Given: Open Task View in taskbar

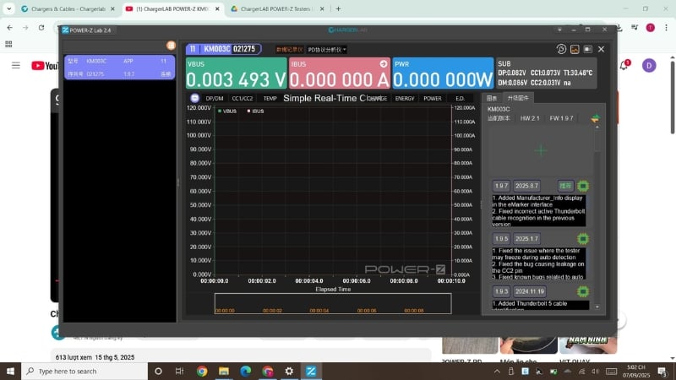Looking at the screenshot, I should pos(179,371).
